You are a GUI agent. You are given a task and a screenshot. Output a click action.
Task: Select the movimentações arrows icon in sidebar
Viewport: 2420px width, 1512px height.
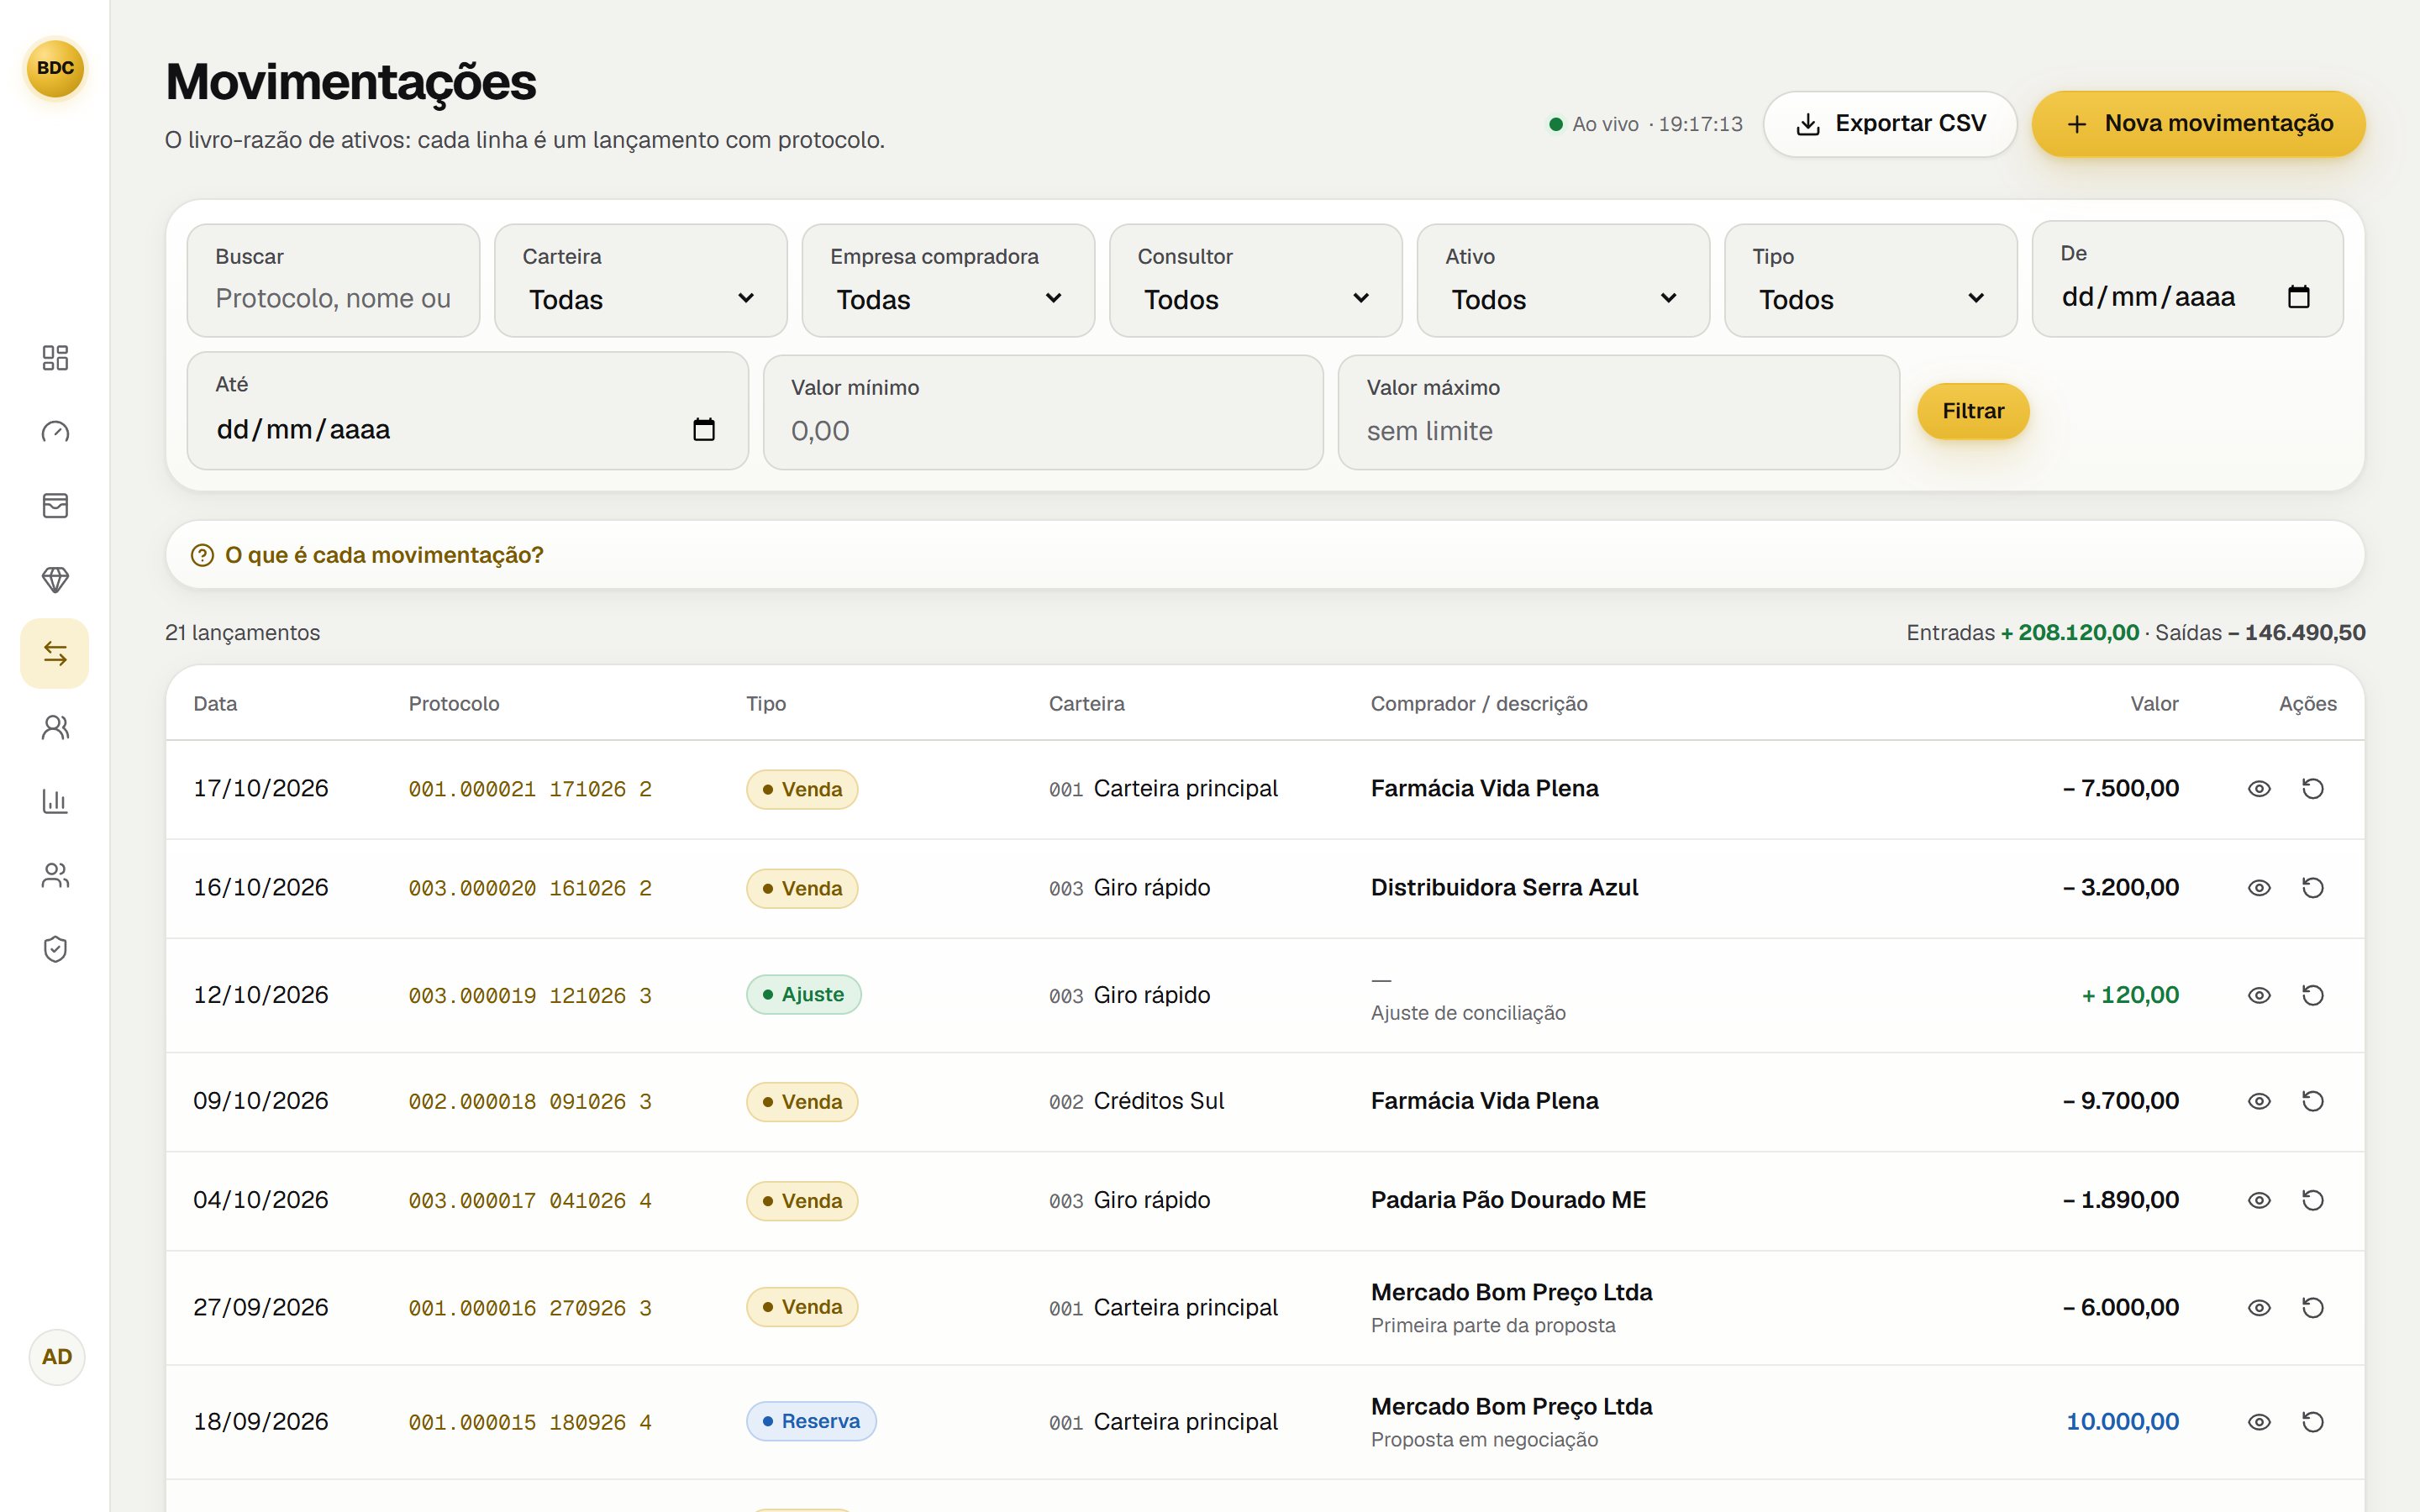point(55,654)
